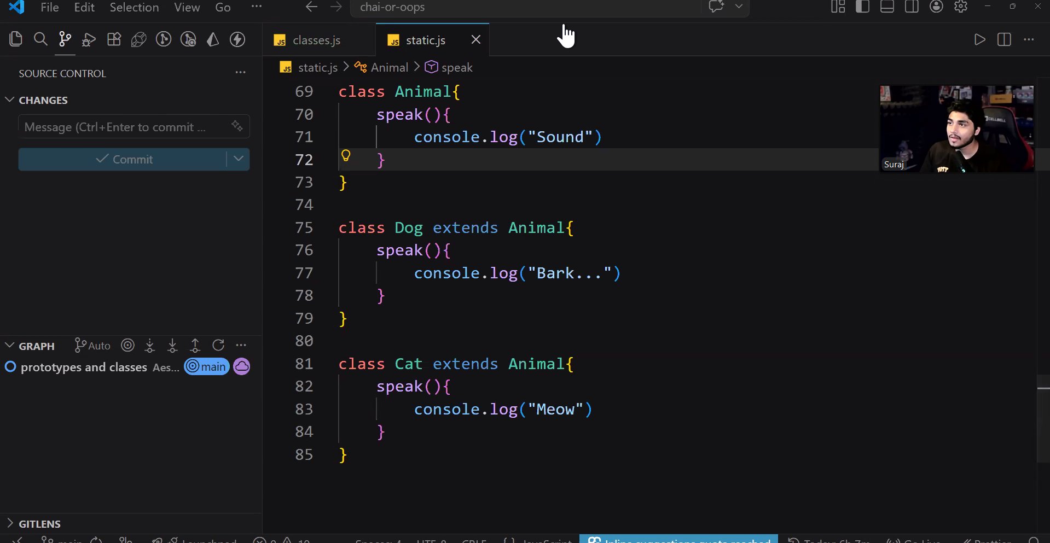Click the Fetch icon in Graph header
The image size is (1050, 543).
point(150,346)
